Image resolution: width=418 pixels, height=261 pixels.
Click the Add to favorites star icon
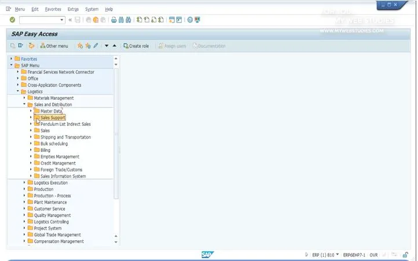[80, 46]
